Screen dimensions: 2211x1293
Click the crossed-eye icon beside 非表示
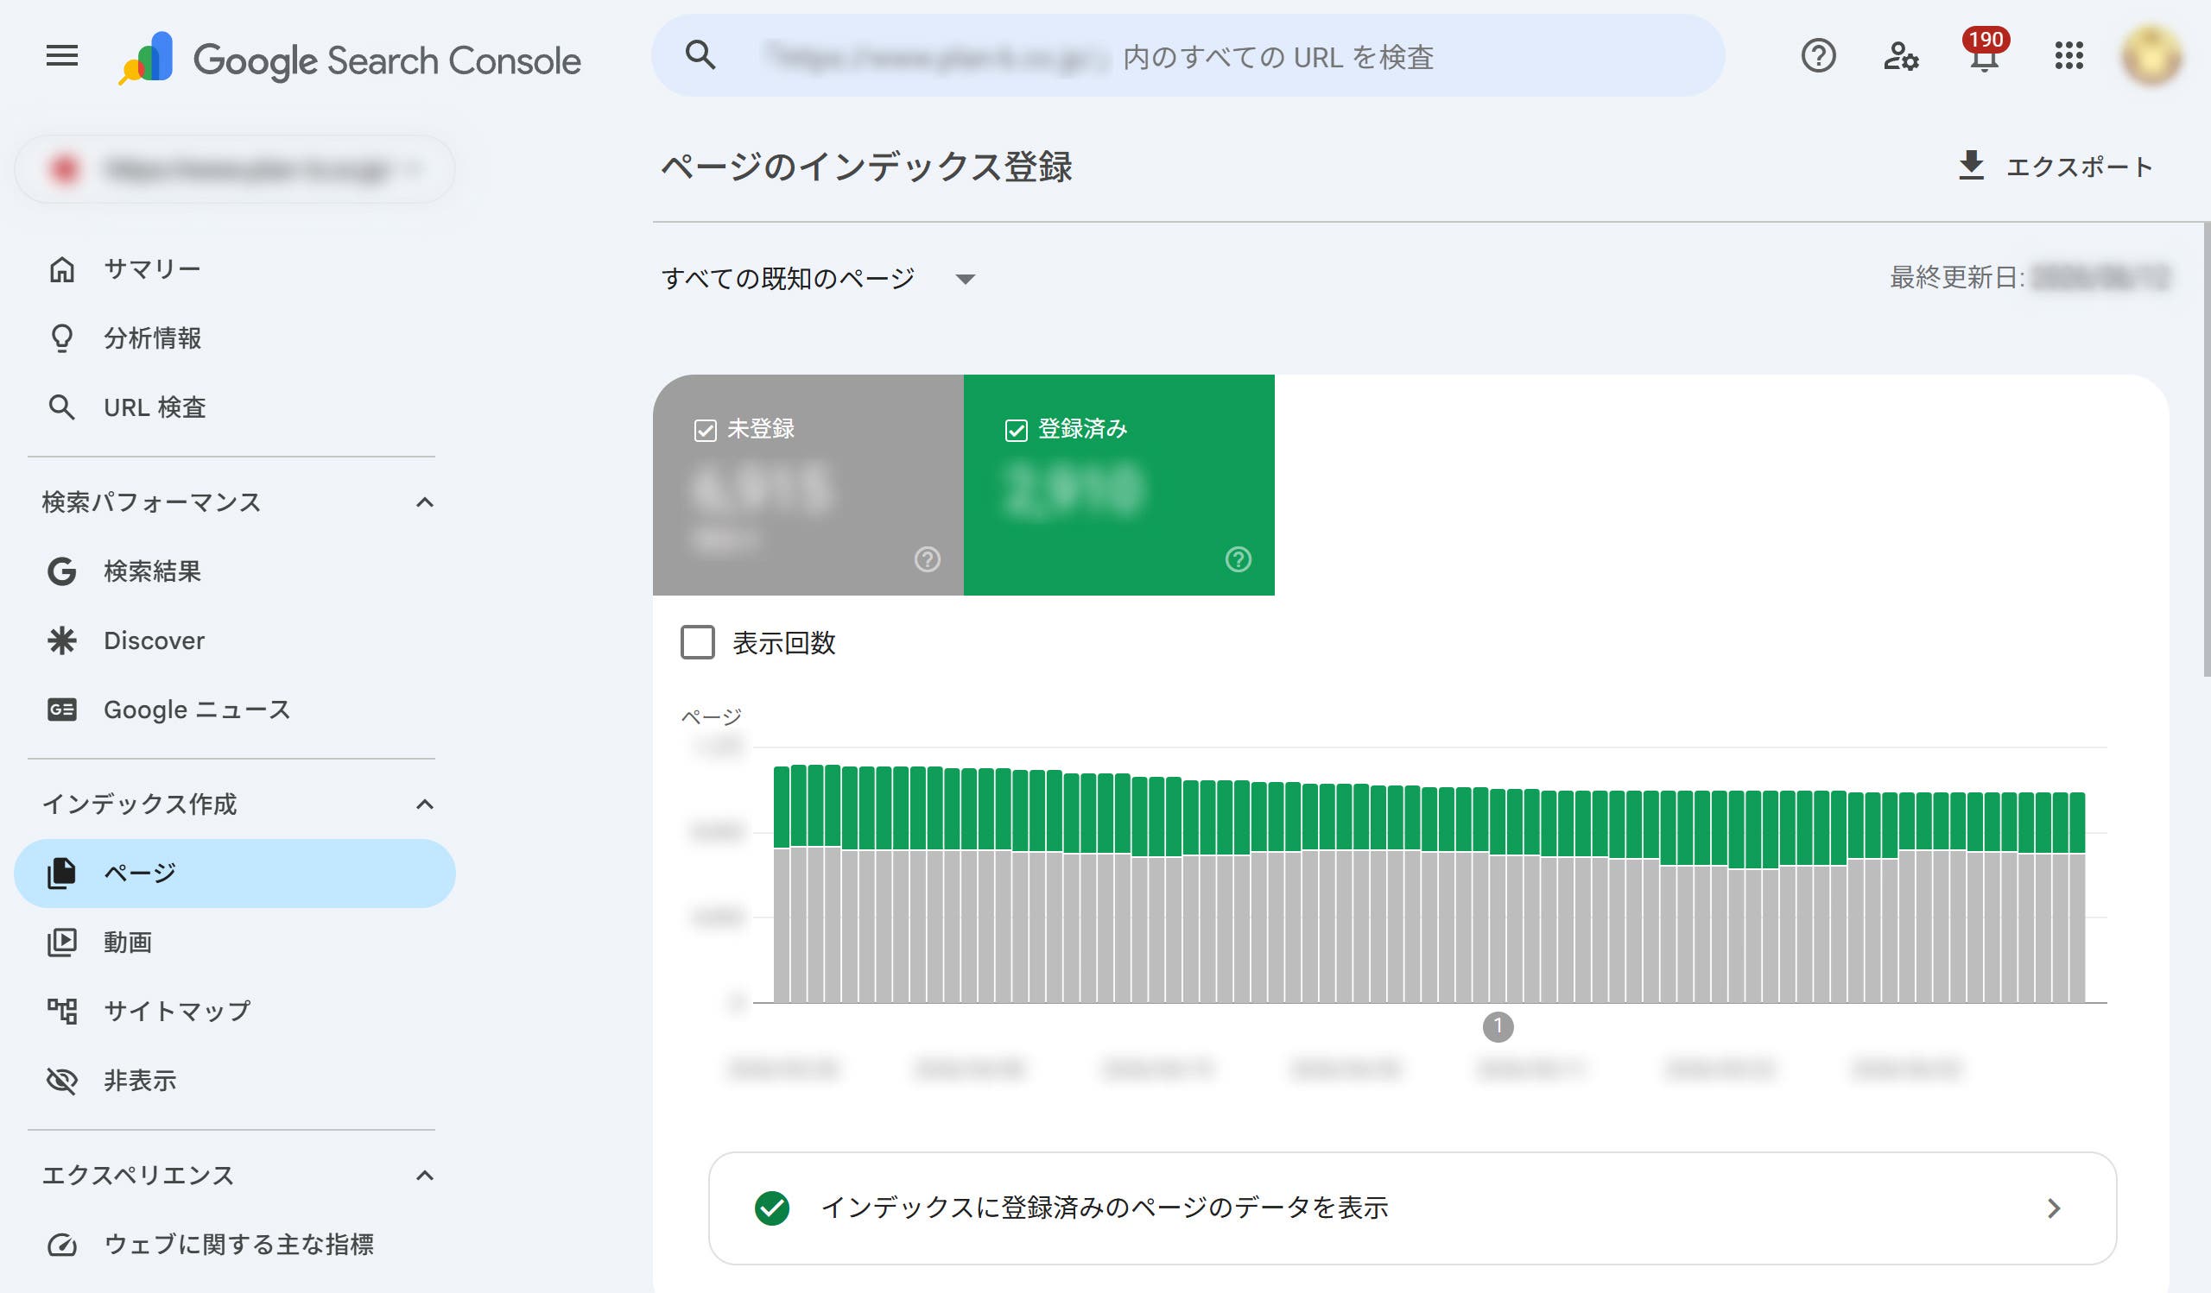[61, 1081]
